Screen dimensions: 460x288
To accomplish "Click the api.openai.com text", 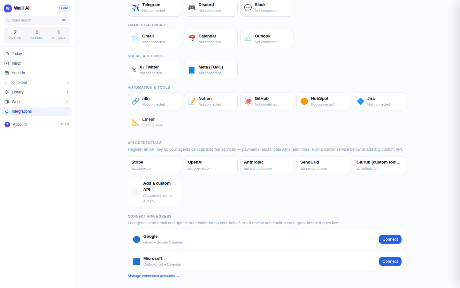I will pos(200,168).
